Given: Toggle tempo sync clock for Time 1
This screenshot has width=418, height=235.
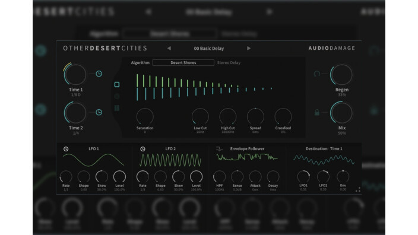Looking at the screenshot, I should [99, 74].
